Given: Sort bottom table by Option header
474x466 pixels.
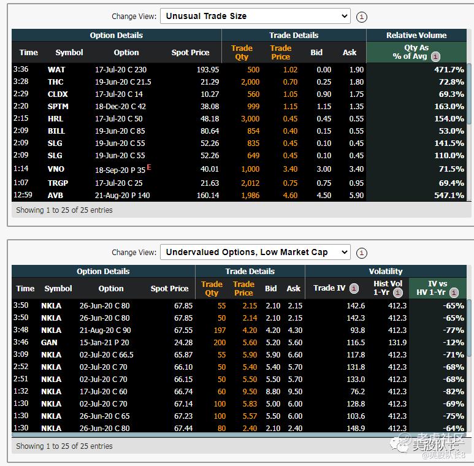Looking at the screenshot, I should (111, 289).
